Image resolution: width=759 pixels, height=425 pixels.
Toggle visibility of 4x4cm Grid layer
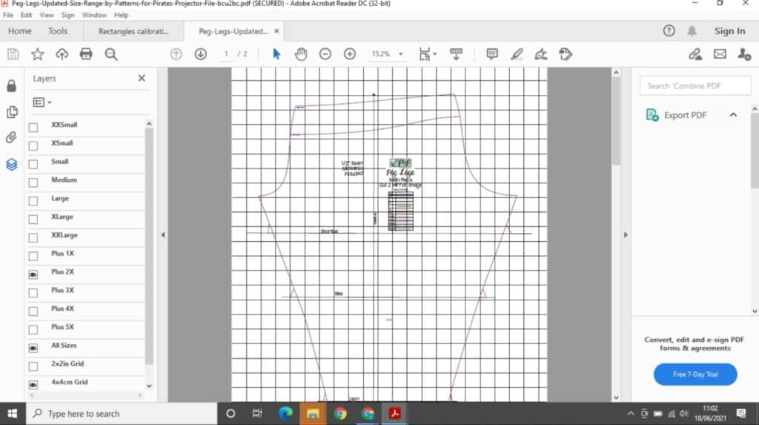point(33,384)
